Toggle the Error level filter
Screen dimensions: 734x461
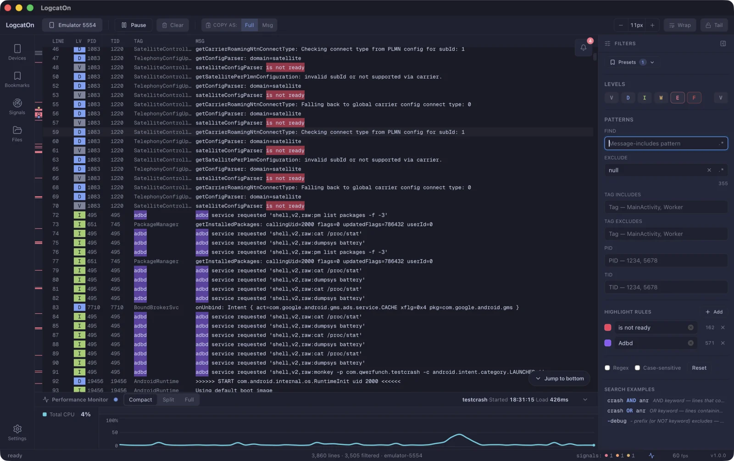(678, 98)
